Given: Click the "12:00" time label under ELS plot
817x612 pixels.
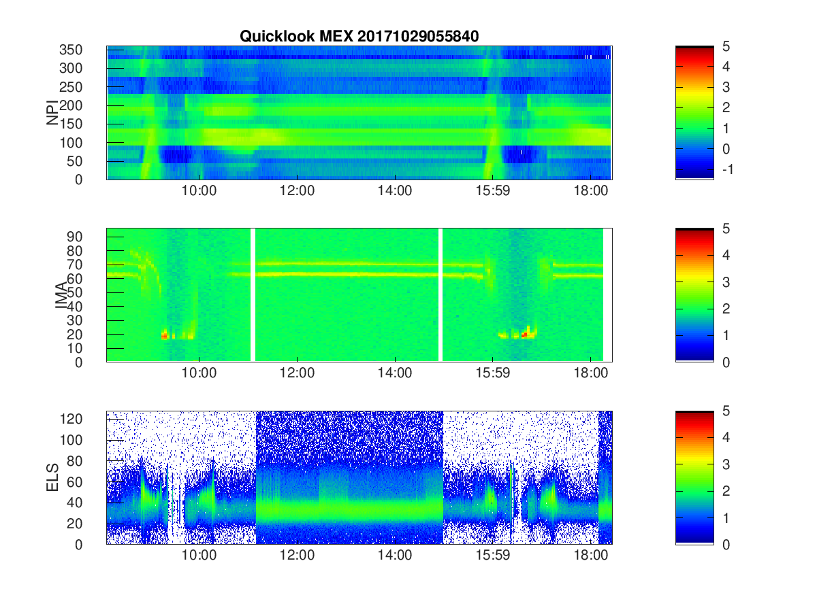Looking at the screenshot, I should (x=297, y=556).
